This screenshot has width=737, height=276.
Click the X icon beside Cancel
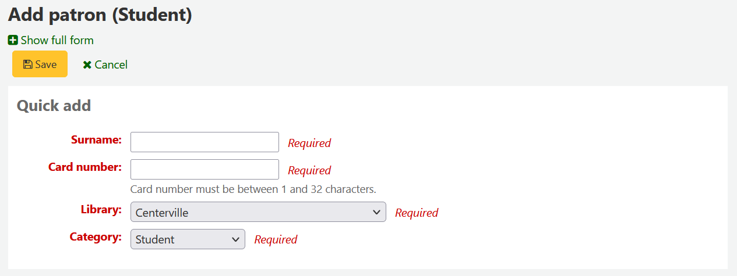coord(87,65)
